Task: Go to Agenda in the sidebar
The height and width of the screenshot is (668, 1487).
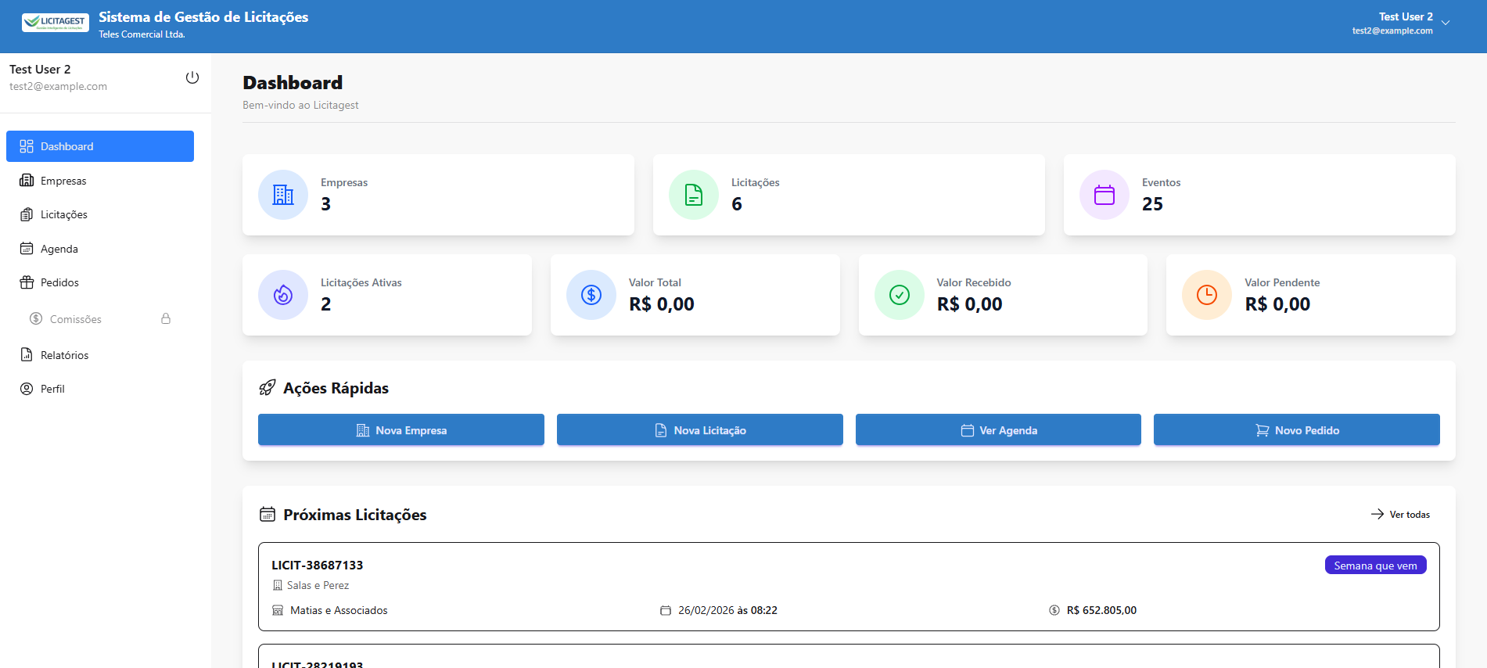Action: (59, 249)
